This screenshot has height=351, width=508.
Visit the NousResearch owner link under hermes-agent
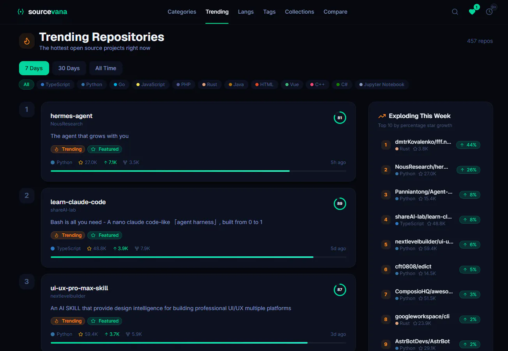[67, 124]
